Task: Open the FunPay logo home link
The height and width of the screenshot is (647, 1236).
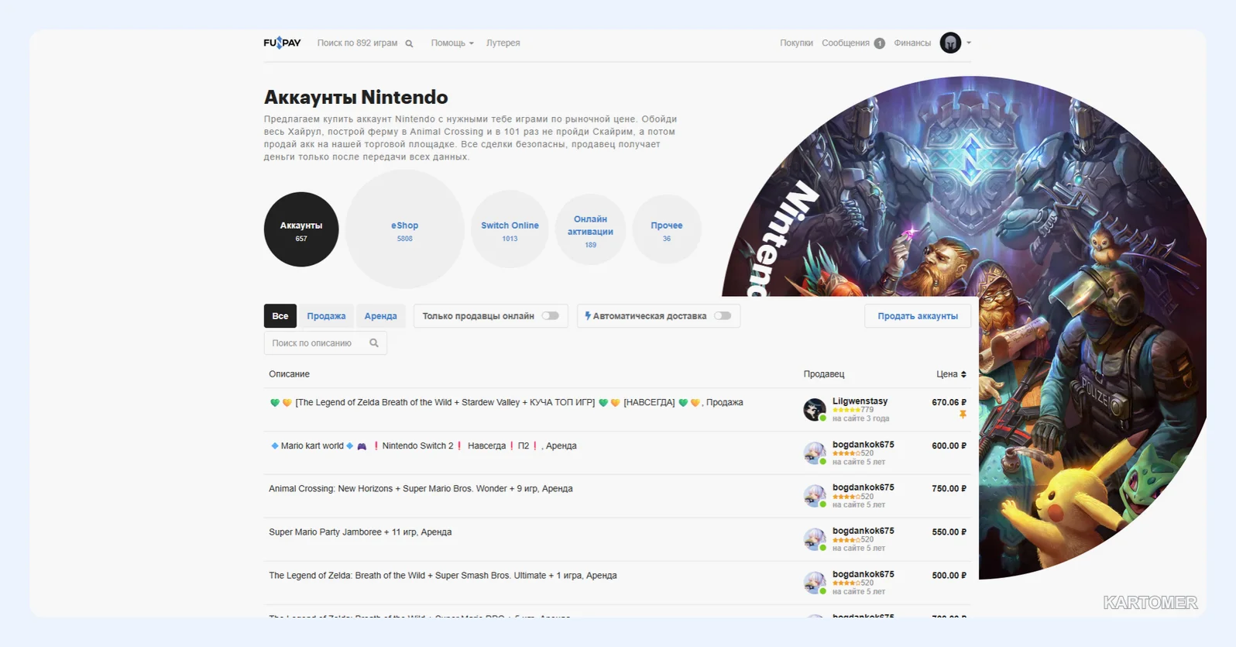Action: tap(282, 43)
